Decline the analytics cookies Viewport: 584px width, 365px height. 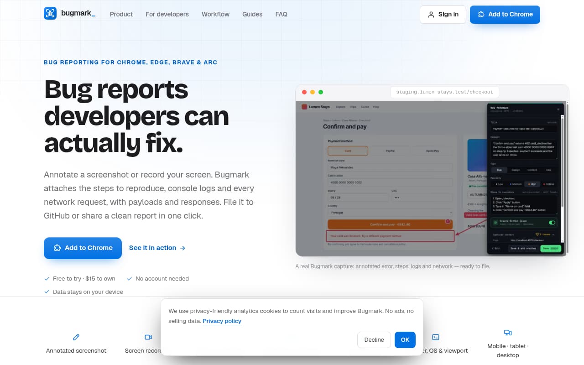(x=374, y=340)
